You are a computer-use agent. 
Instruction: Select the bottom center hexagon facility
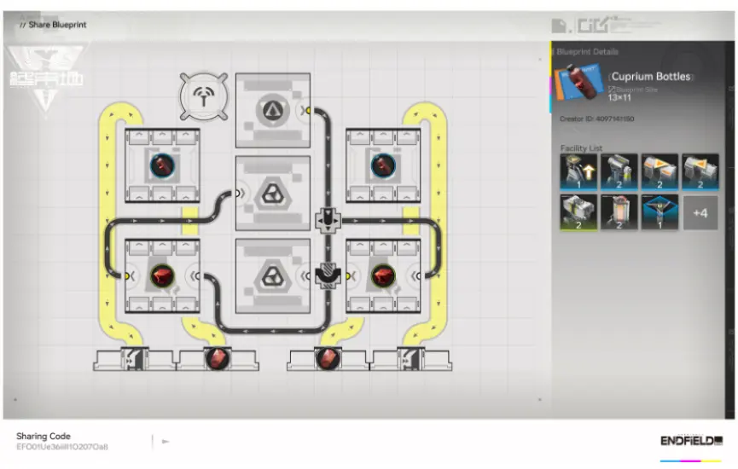coord(272,275)
